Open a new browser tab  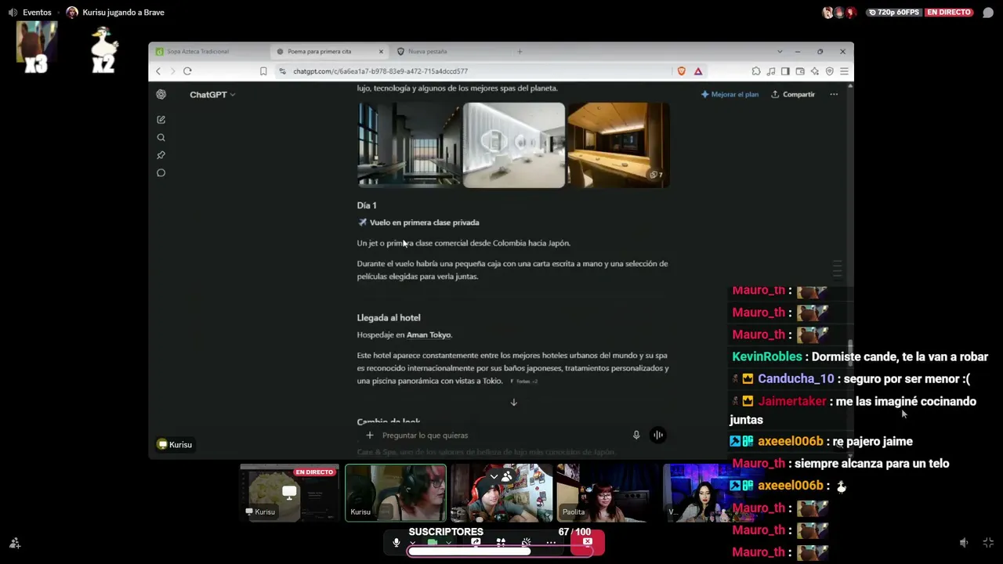(520, 52)
